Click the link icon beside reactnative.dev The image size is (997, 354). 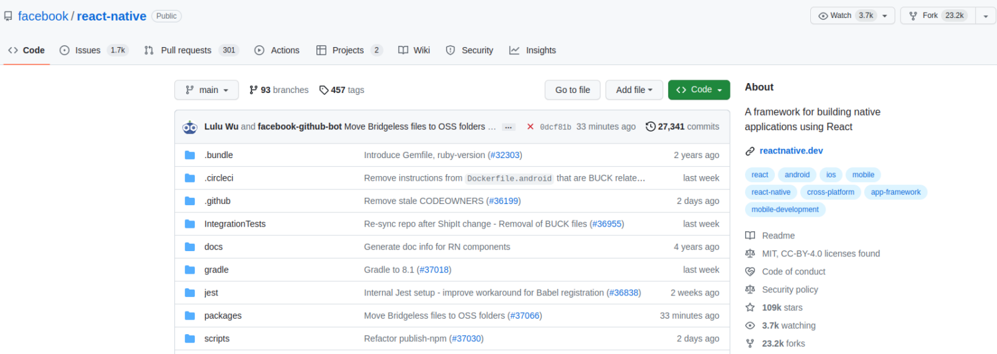(x=750, y=151)
